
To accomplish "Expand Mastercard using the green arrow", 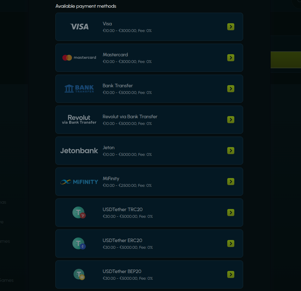I will pos(231,58).
